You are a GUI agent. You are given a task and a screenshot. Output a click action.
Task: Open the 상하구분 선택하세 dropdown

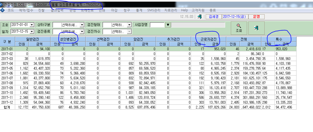[82, 25]
